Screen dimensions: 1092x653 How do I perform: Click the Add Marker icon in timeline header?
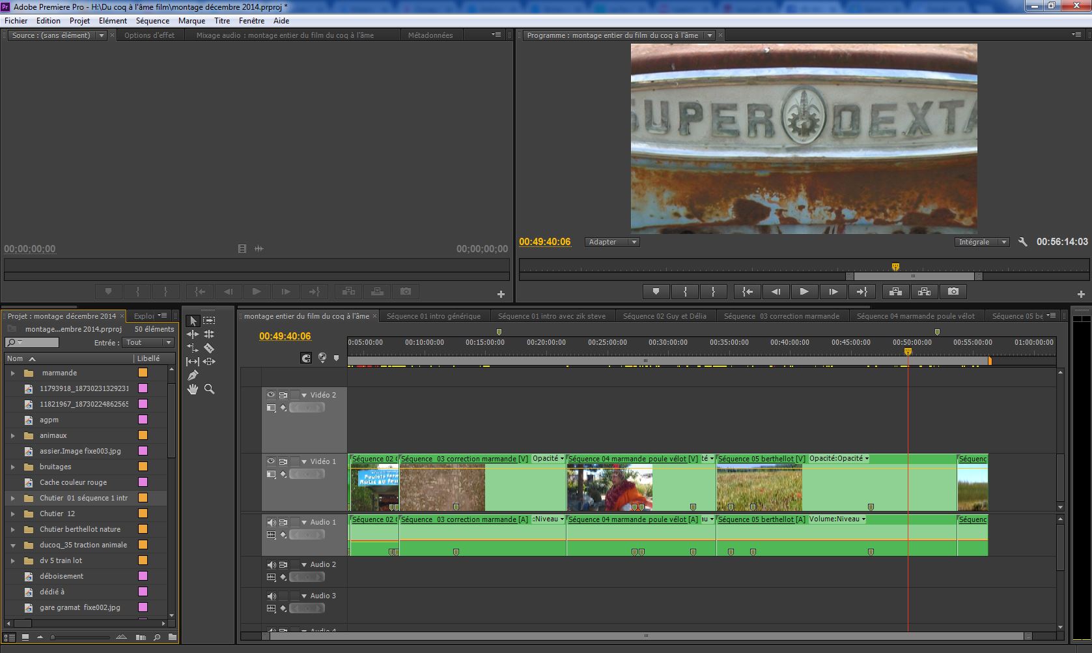coord(336,358)
